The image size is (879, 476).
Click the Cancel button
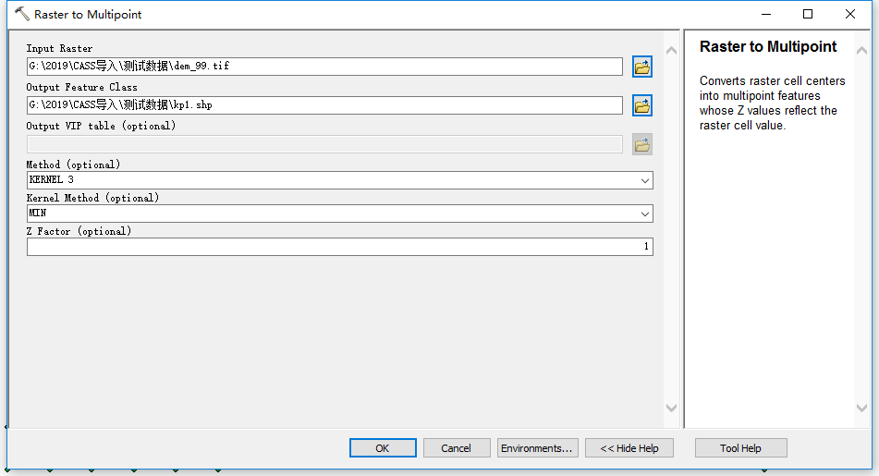(x=456, y=448)
